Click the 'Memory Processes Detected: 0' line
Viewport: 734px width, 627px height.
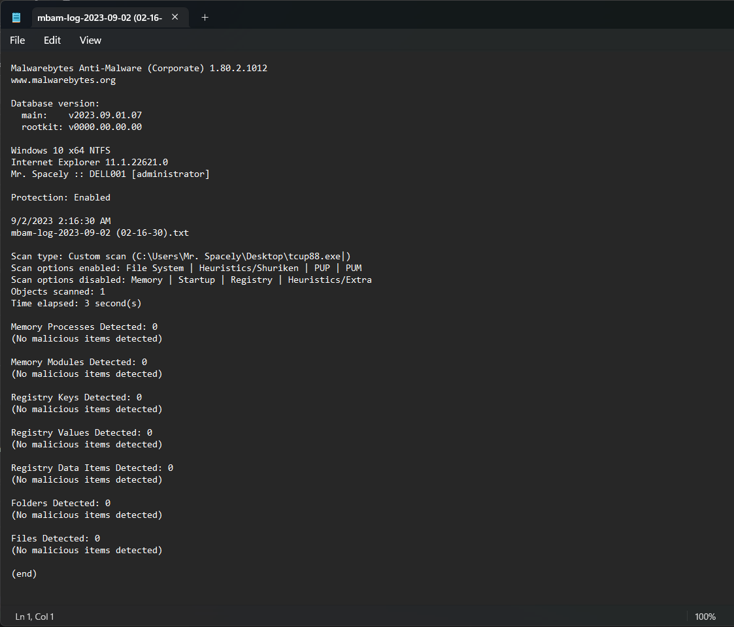(x=84, y=327)
